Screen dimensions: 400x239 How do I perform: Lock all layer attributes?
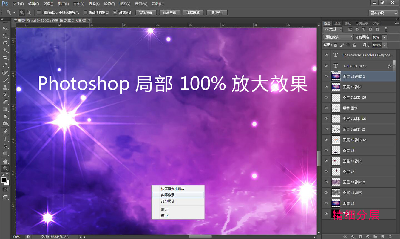[354, 45]
